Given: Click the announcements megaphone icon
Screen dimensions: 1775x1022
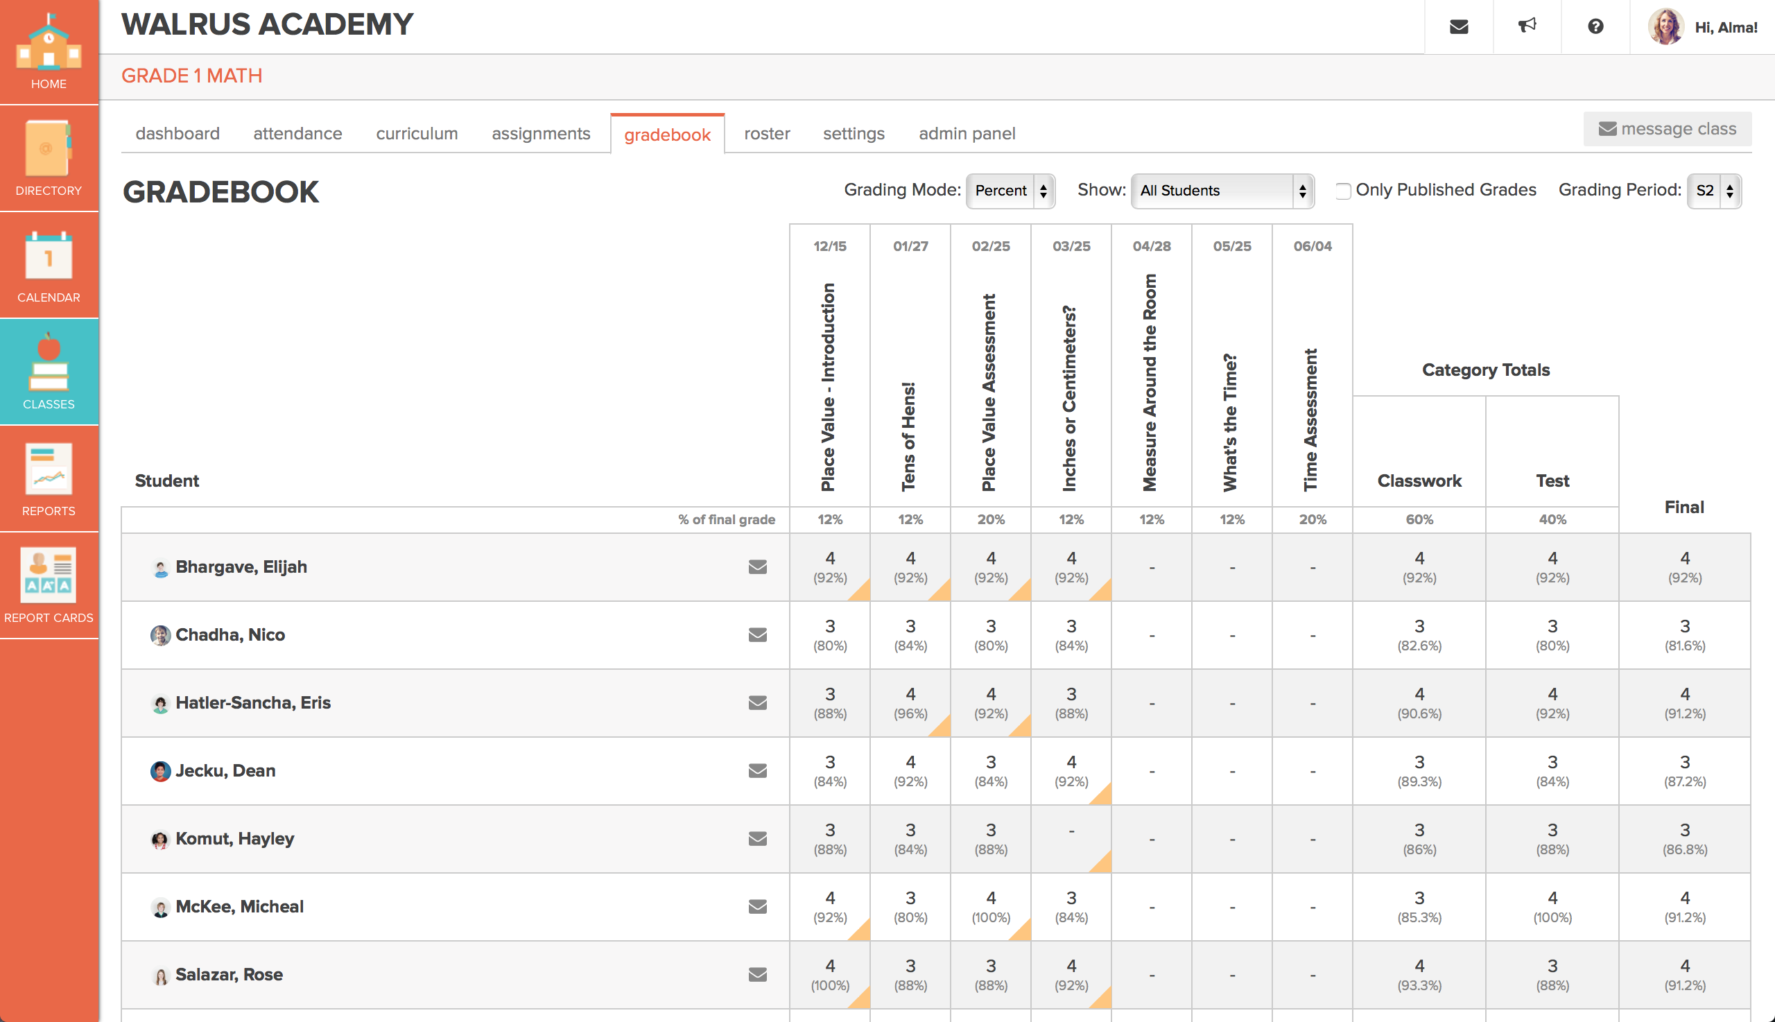Looking at the screenshot, I should pos(1527,26).
